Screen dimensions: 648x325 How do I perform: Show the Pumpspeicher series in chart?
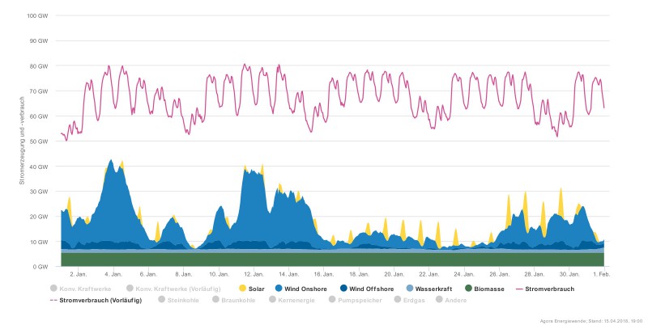click(334, 300)
